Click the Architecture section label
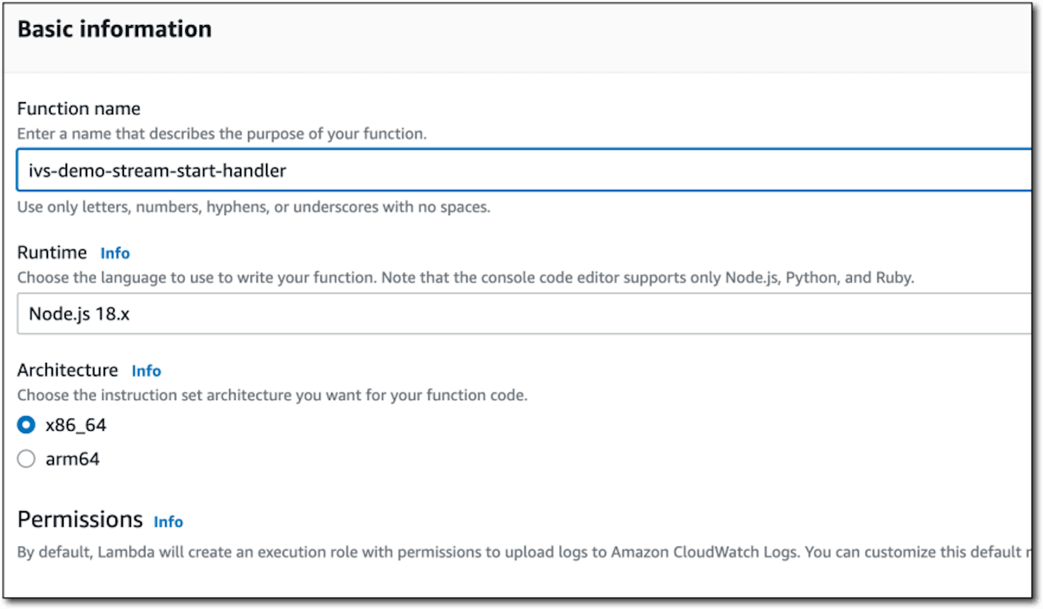Image resolution: width=1043 pixels, height=609 pixels. pyautogui.click(x=68, y=370)
